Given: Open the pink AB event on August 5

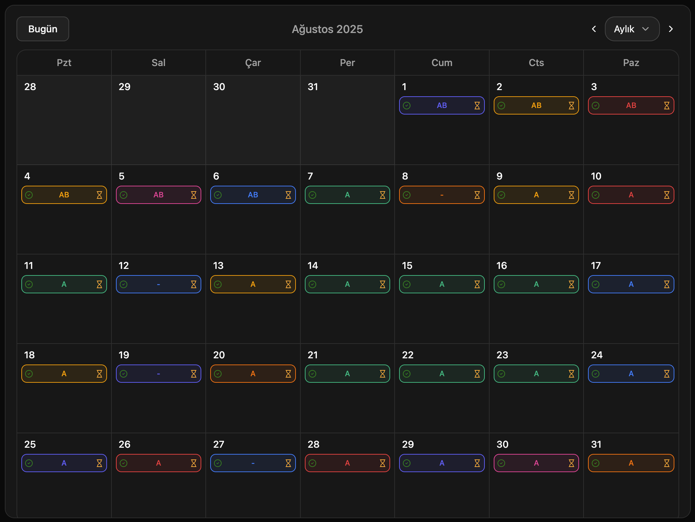Looking at the screenshot, I should pyautogui.click(x=159, y=195).
